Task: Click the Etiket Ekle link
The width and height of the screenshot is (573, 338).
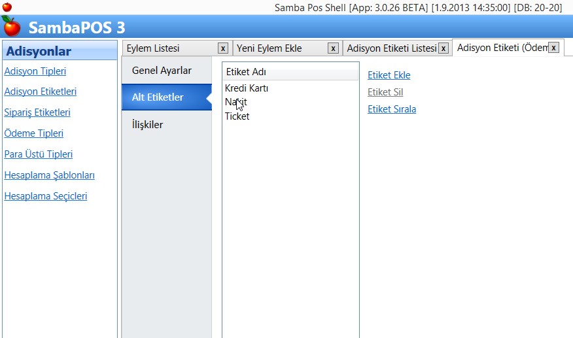Action: tap(389, 75)
